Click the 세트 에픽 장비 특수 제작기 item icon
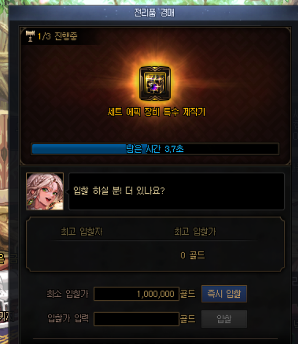298x344 pixels. [x=155, y=84]
